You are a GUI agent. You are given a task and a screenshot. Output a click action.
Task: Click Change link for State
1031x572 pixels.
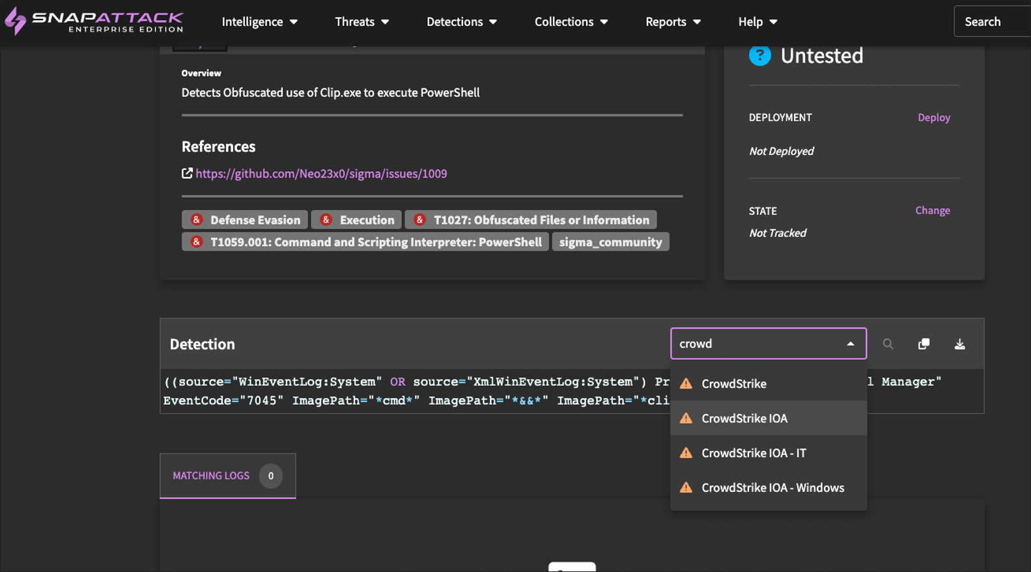(932, 210)
